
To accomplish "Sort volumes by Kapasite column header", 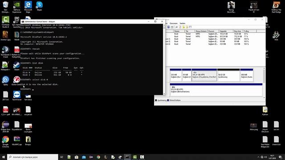I will click(x=226, y=31).
